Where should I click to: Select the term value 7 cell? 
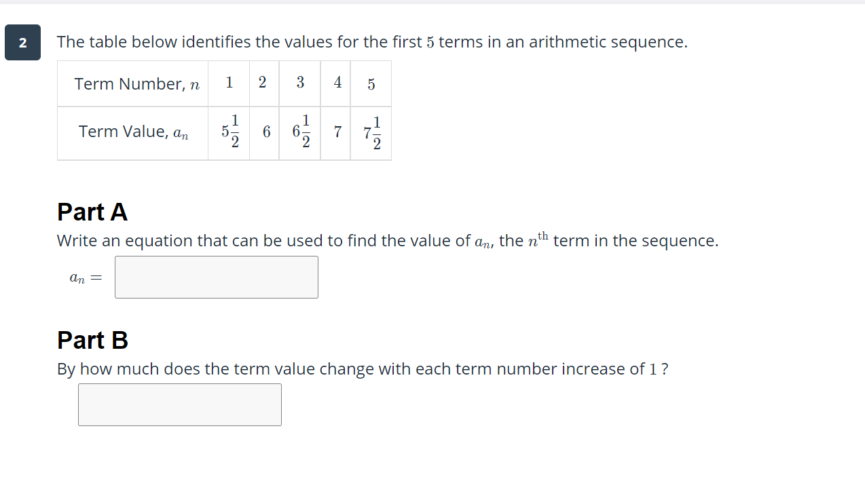point(335,133)
